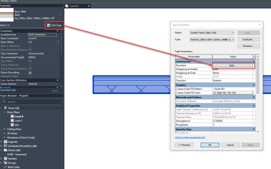Click the Revit Links icon
Image resolution: width=271 pixels, height=169 pixels.
pyautogui.click(x=5, y=167)
